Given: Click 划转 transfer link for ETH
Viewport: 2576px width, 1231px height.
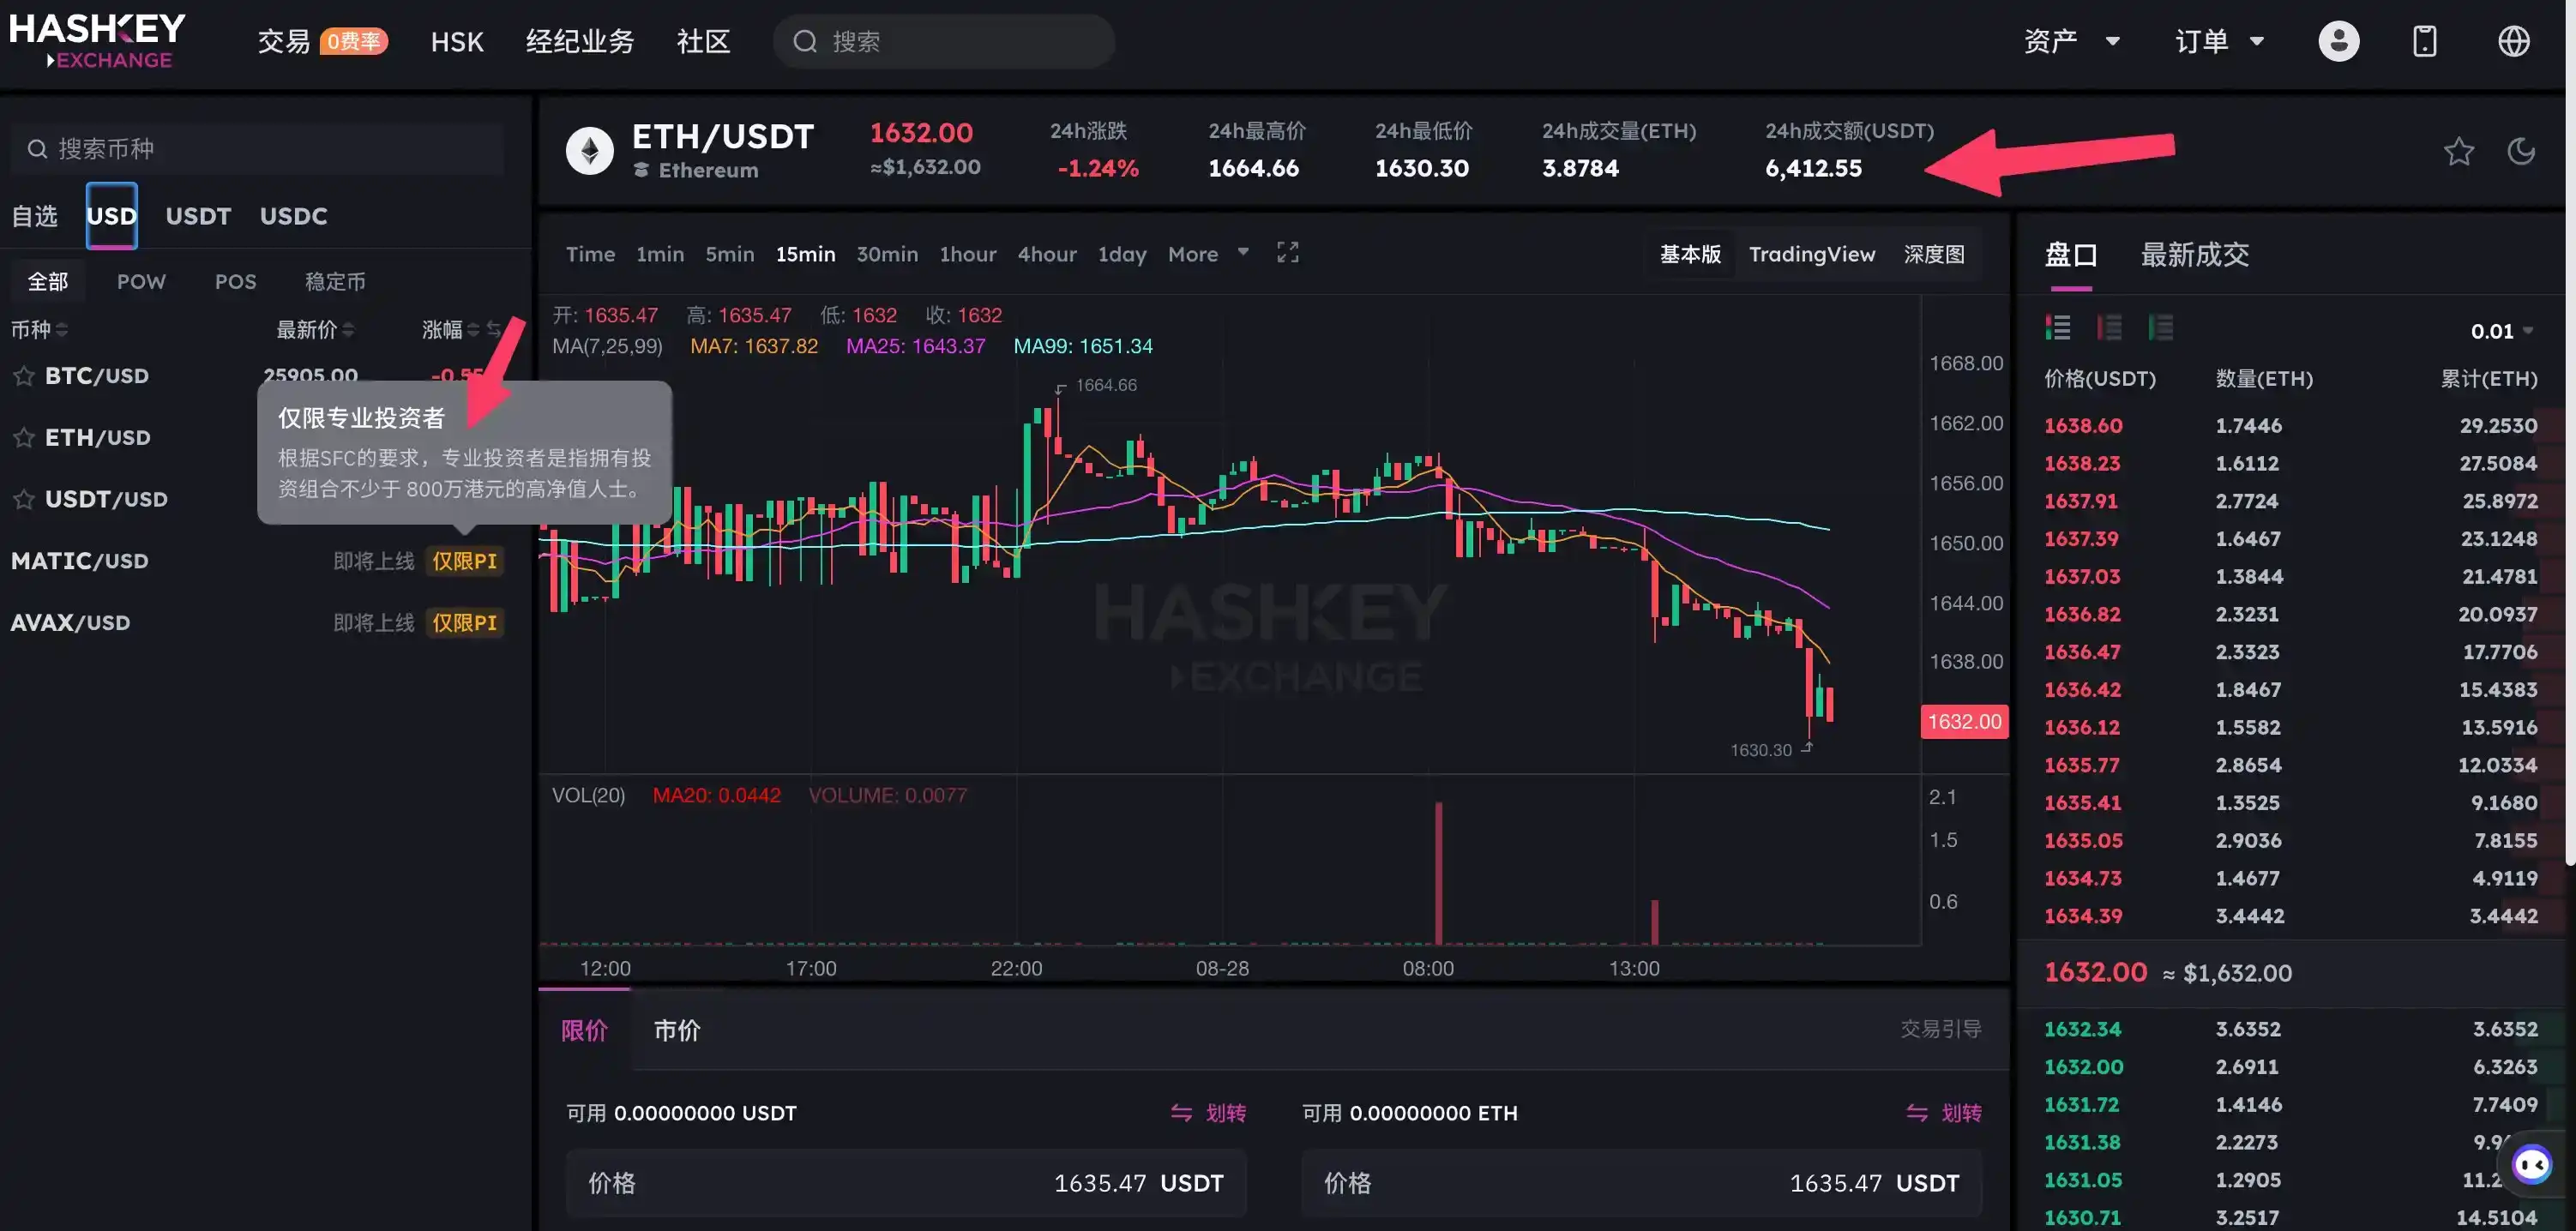Looking at the screenshot, I should [1960, 1113].
